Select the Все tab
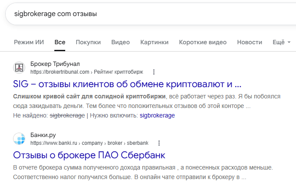The image size is (296, 186). tap(60, 42)
